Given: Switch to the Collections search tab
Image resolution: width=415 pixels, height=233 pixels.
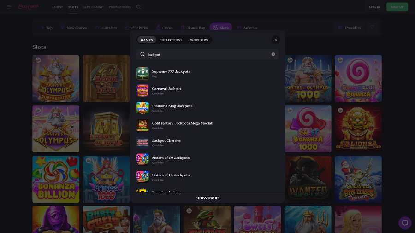Looking at the screenshot, I should pyautogui.click(x=171, y=40).
